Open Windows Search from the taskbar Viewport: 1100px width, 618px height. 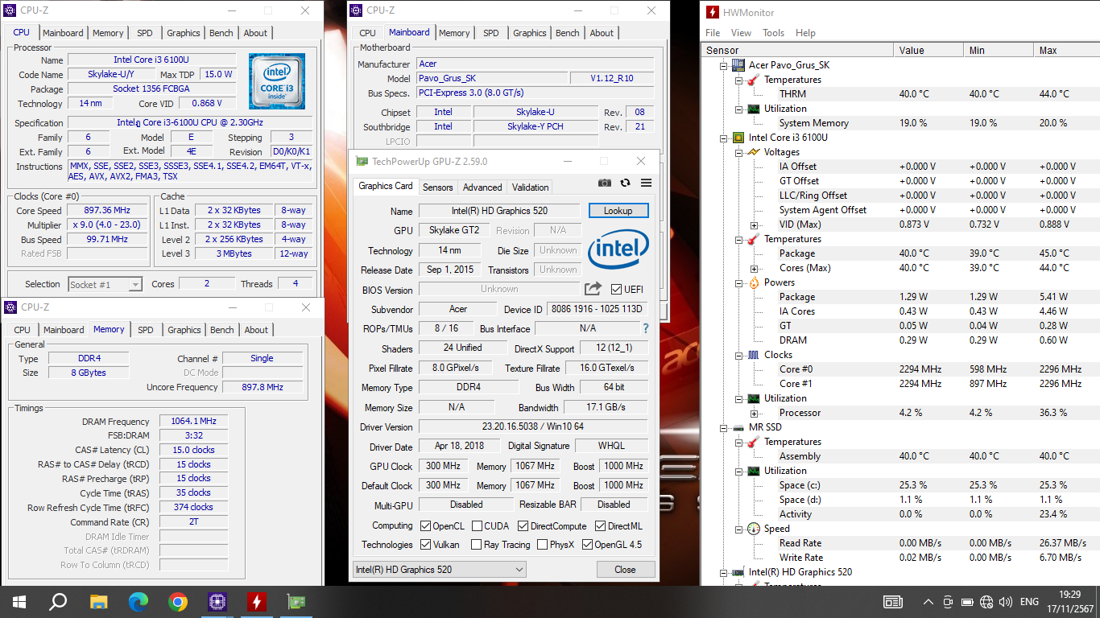(58, 601)
